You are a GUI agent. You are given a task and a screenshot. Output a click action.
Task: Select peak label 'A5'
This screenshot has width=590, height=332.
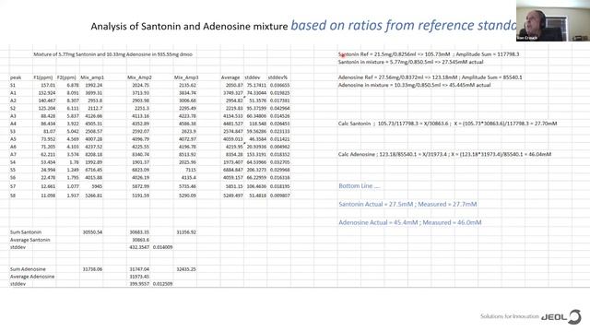(13, 139)
